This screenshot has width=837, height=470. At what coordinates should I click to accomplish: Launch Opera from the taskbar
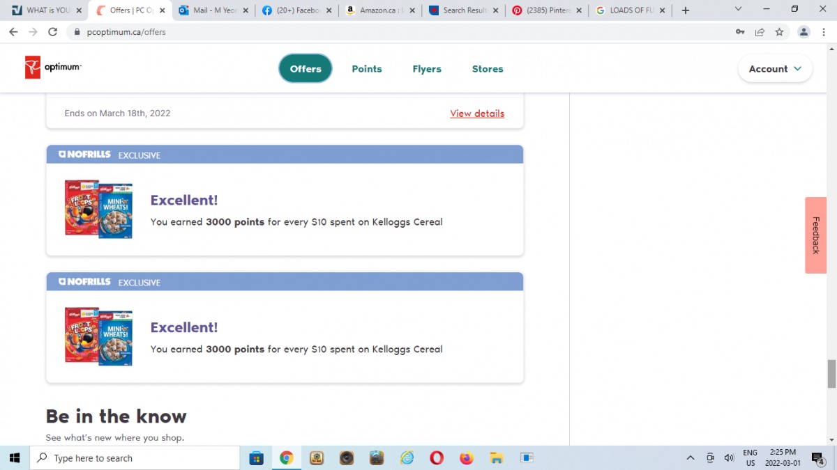point(437,457)
